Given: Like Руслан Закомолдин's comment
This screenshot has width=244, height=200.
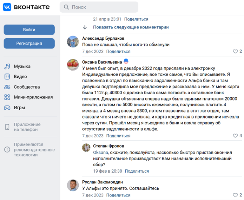Looking at the screenshot, I should point(235,195).
